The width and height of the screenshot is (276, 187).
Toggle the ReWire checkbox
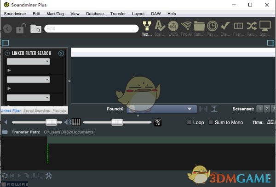pyautogui.click(x=4, y=184)
